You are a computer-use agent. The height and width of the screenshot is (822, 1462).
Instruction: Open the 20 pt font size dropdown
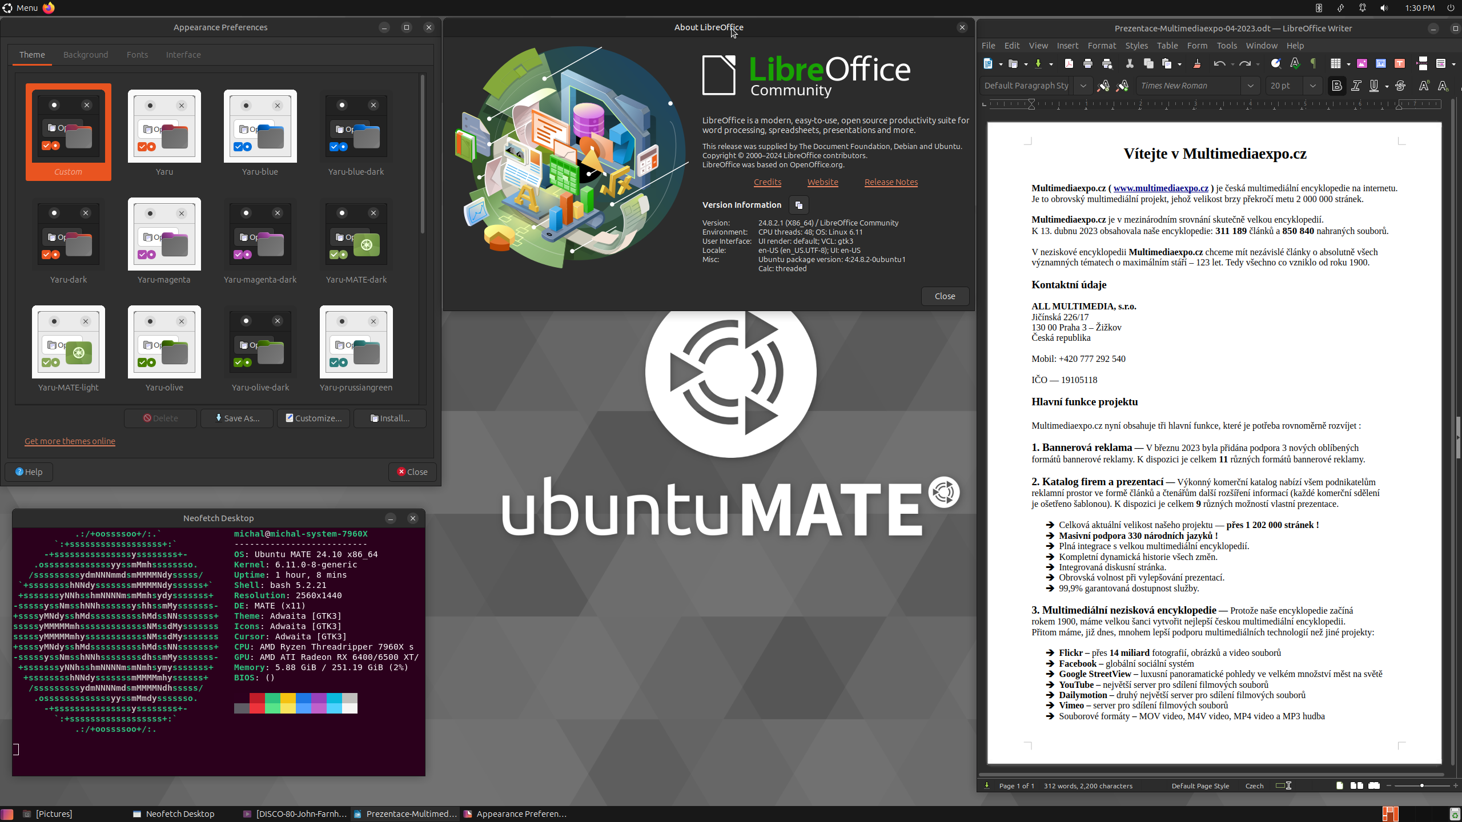(1312, 86)
